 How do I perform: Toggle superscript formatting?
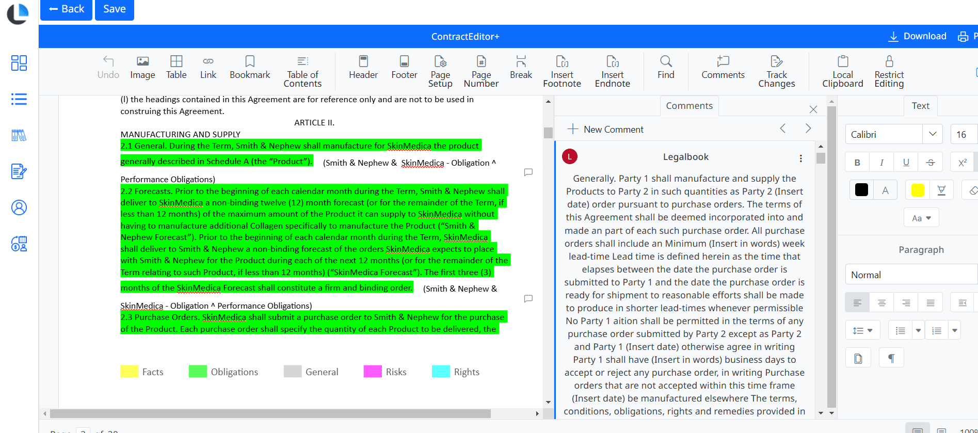tap(963, 163)
